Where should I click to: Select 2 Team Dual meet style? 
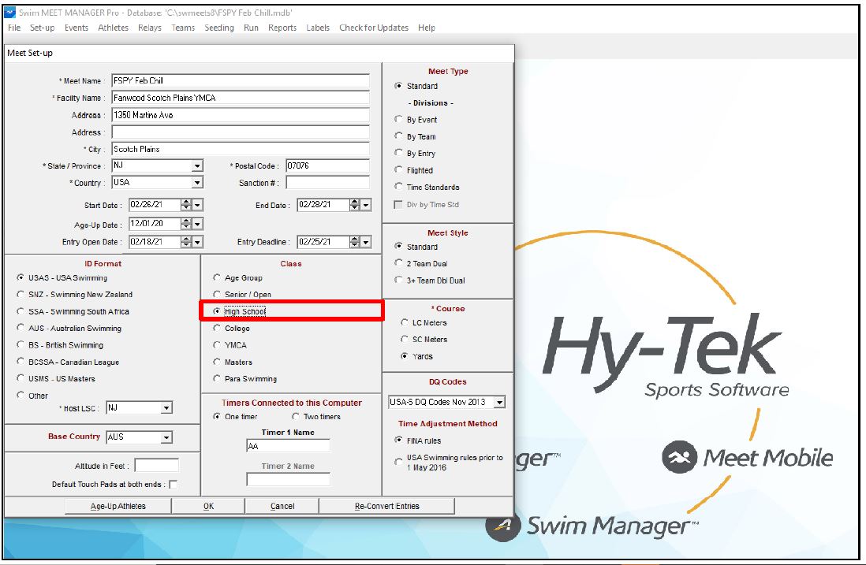click(399, 263)
